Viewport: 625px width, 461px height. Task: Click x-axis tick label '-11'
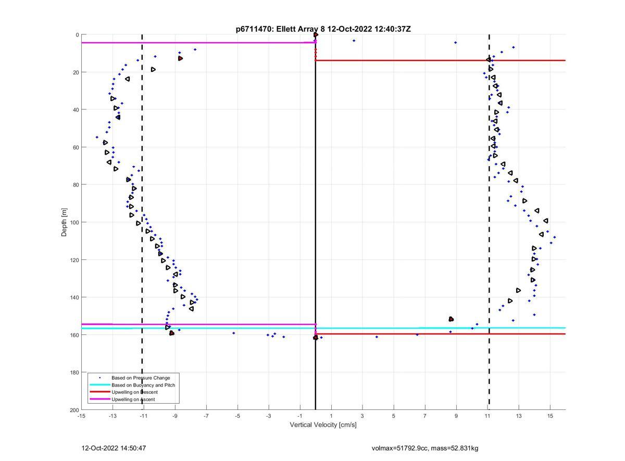coord(144,416)
